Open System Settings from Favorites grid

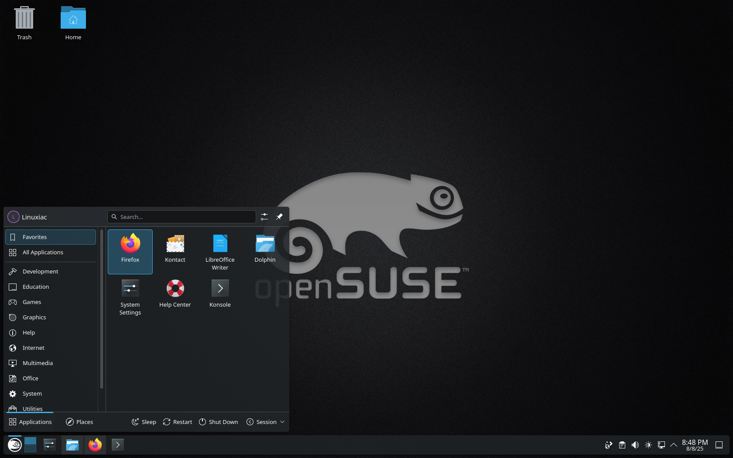point(130,297)
